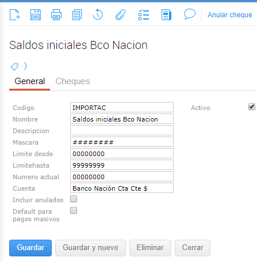Screen dimensions: 257x261
Task: Click the Mascara input field
Action: pyautogui.click(x=122, y=142)
